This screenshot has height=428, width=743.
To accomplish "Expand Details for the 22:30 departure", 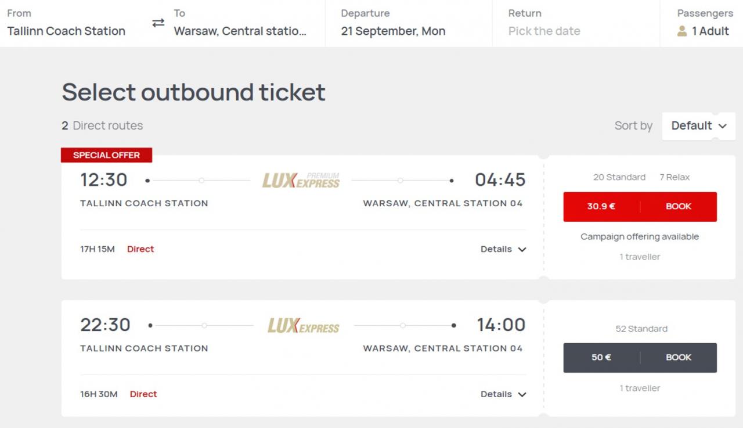I will point(503,394).
